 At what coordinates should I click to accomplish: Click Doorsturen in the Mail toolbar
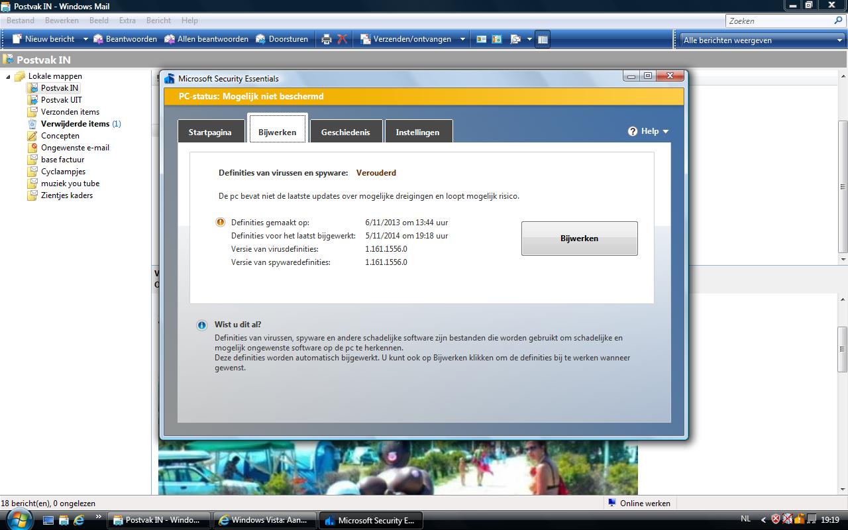282,39
